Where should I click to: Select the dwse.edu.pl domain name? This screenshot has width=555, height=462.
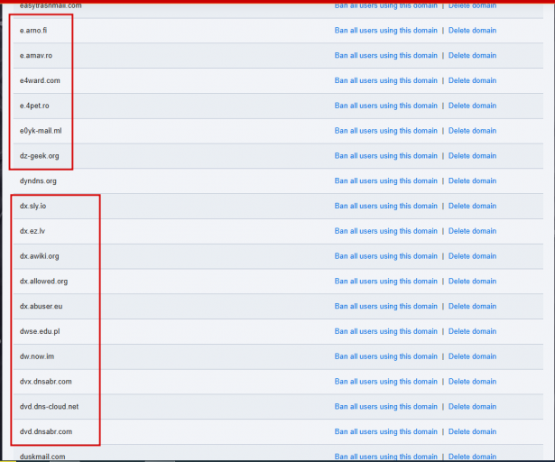40,332
